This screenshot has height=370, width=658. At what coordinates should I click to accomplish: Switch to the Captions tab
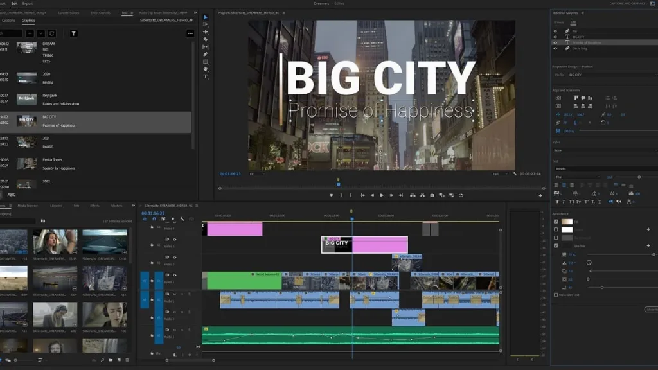(x=8, y=21)
